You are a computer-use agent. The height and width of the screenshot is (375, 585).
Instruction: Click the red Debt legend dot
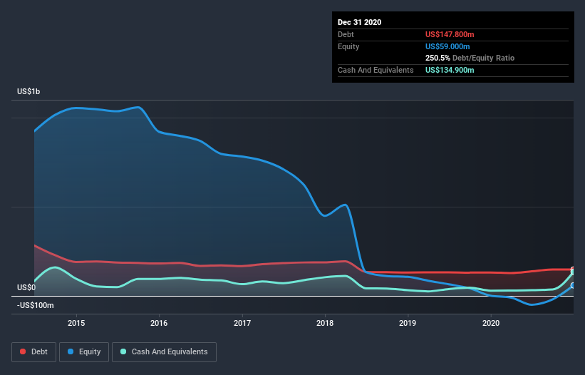(23, 351)
